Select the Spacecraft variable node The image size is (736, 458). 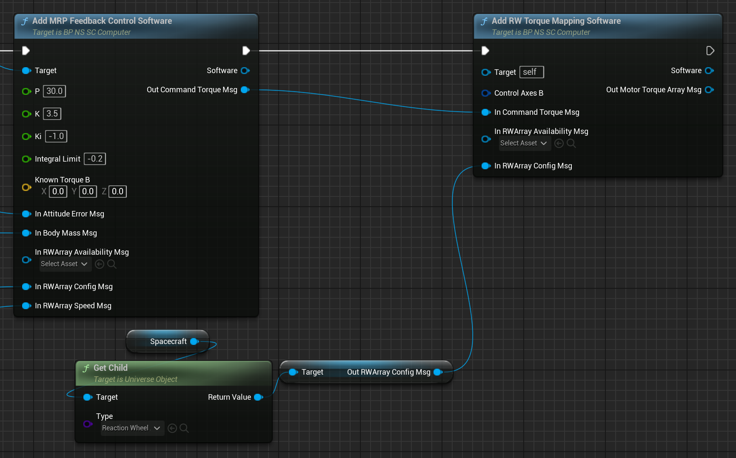168,341
